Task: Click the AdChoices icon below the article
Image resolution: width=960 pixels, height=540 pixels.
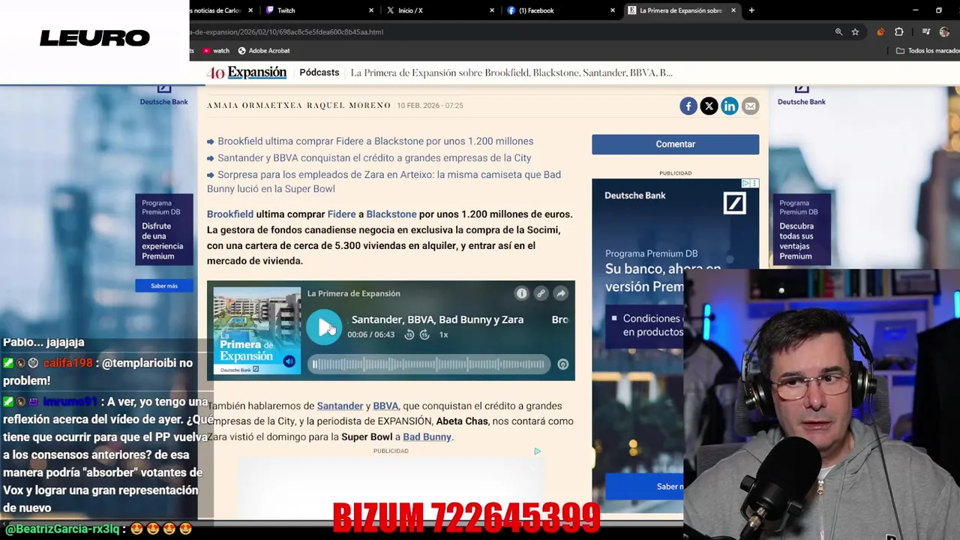Action: pyautogui.click(x=537, y=451)
